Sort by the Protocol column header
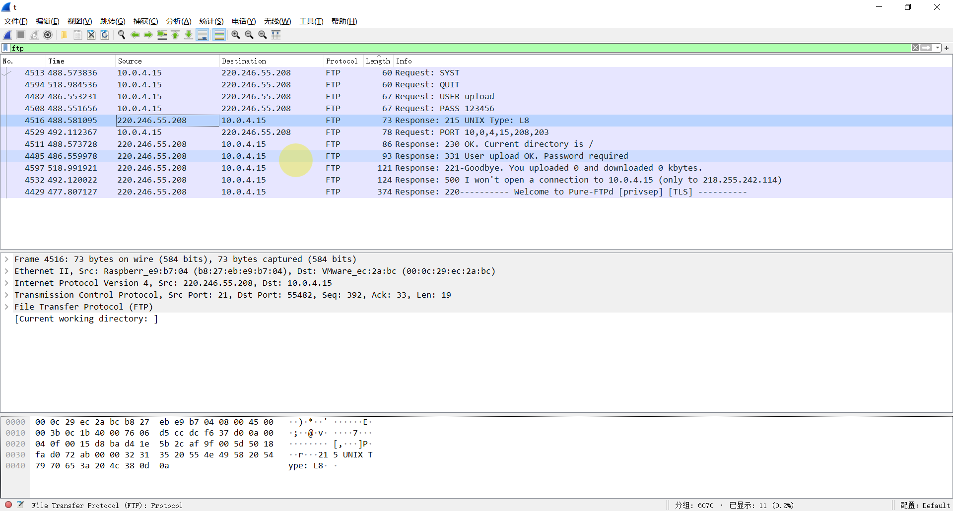The image size is (953, 511). (343, 61)
